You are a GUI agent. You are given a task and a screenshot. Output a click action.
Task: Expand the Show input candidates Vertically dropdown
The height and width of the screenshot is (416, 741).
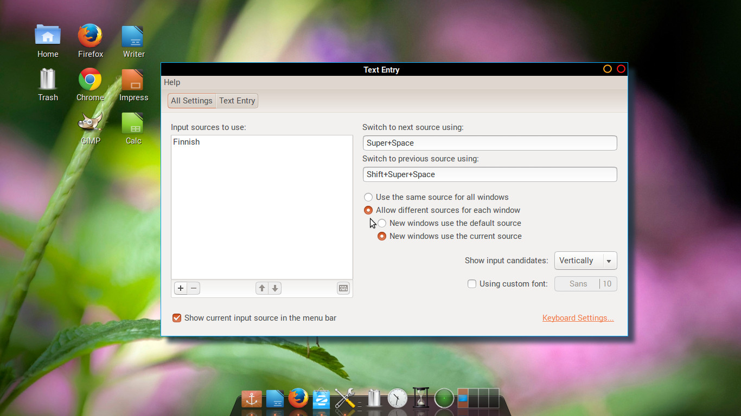click(x=585, y=261)
